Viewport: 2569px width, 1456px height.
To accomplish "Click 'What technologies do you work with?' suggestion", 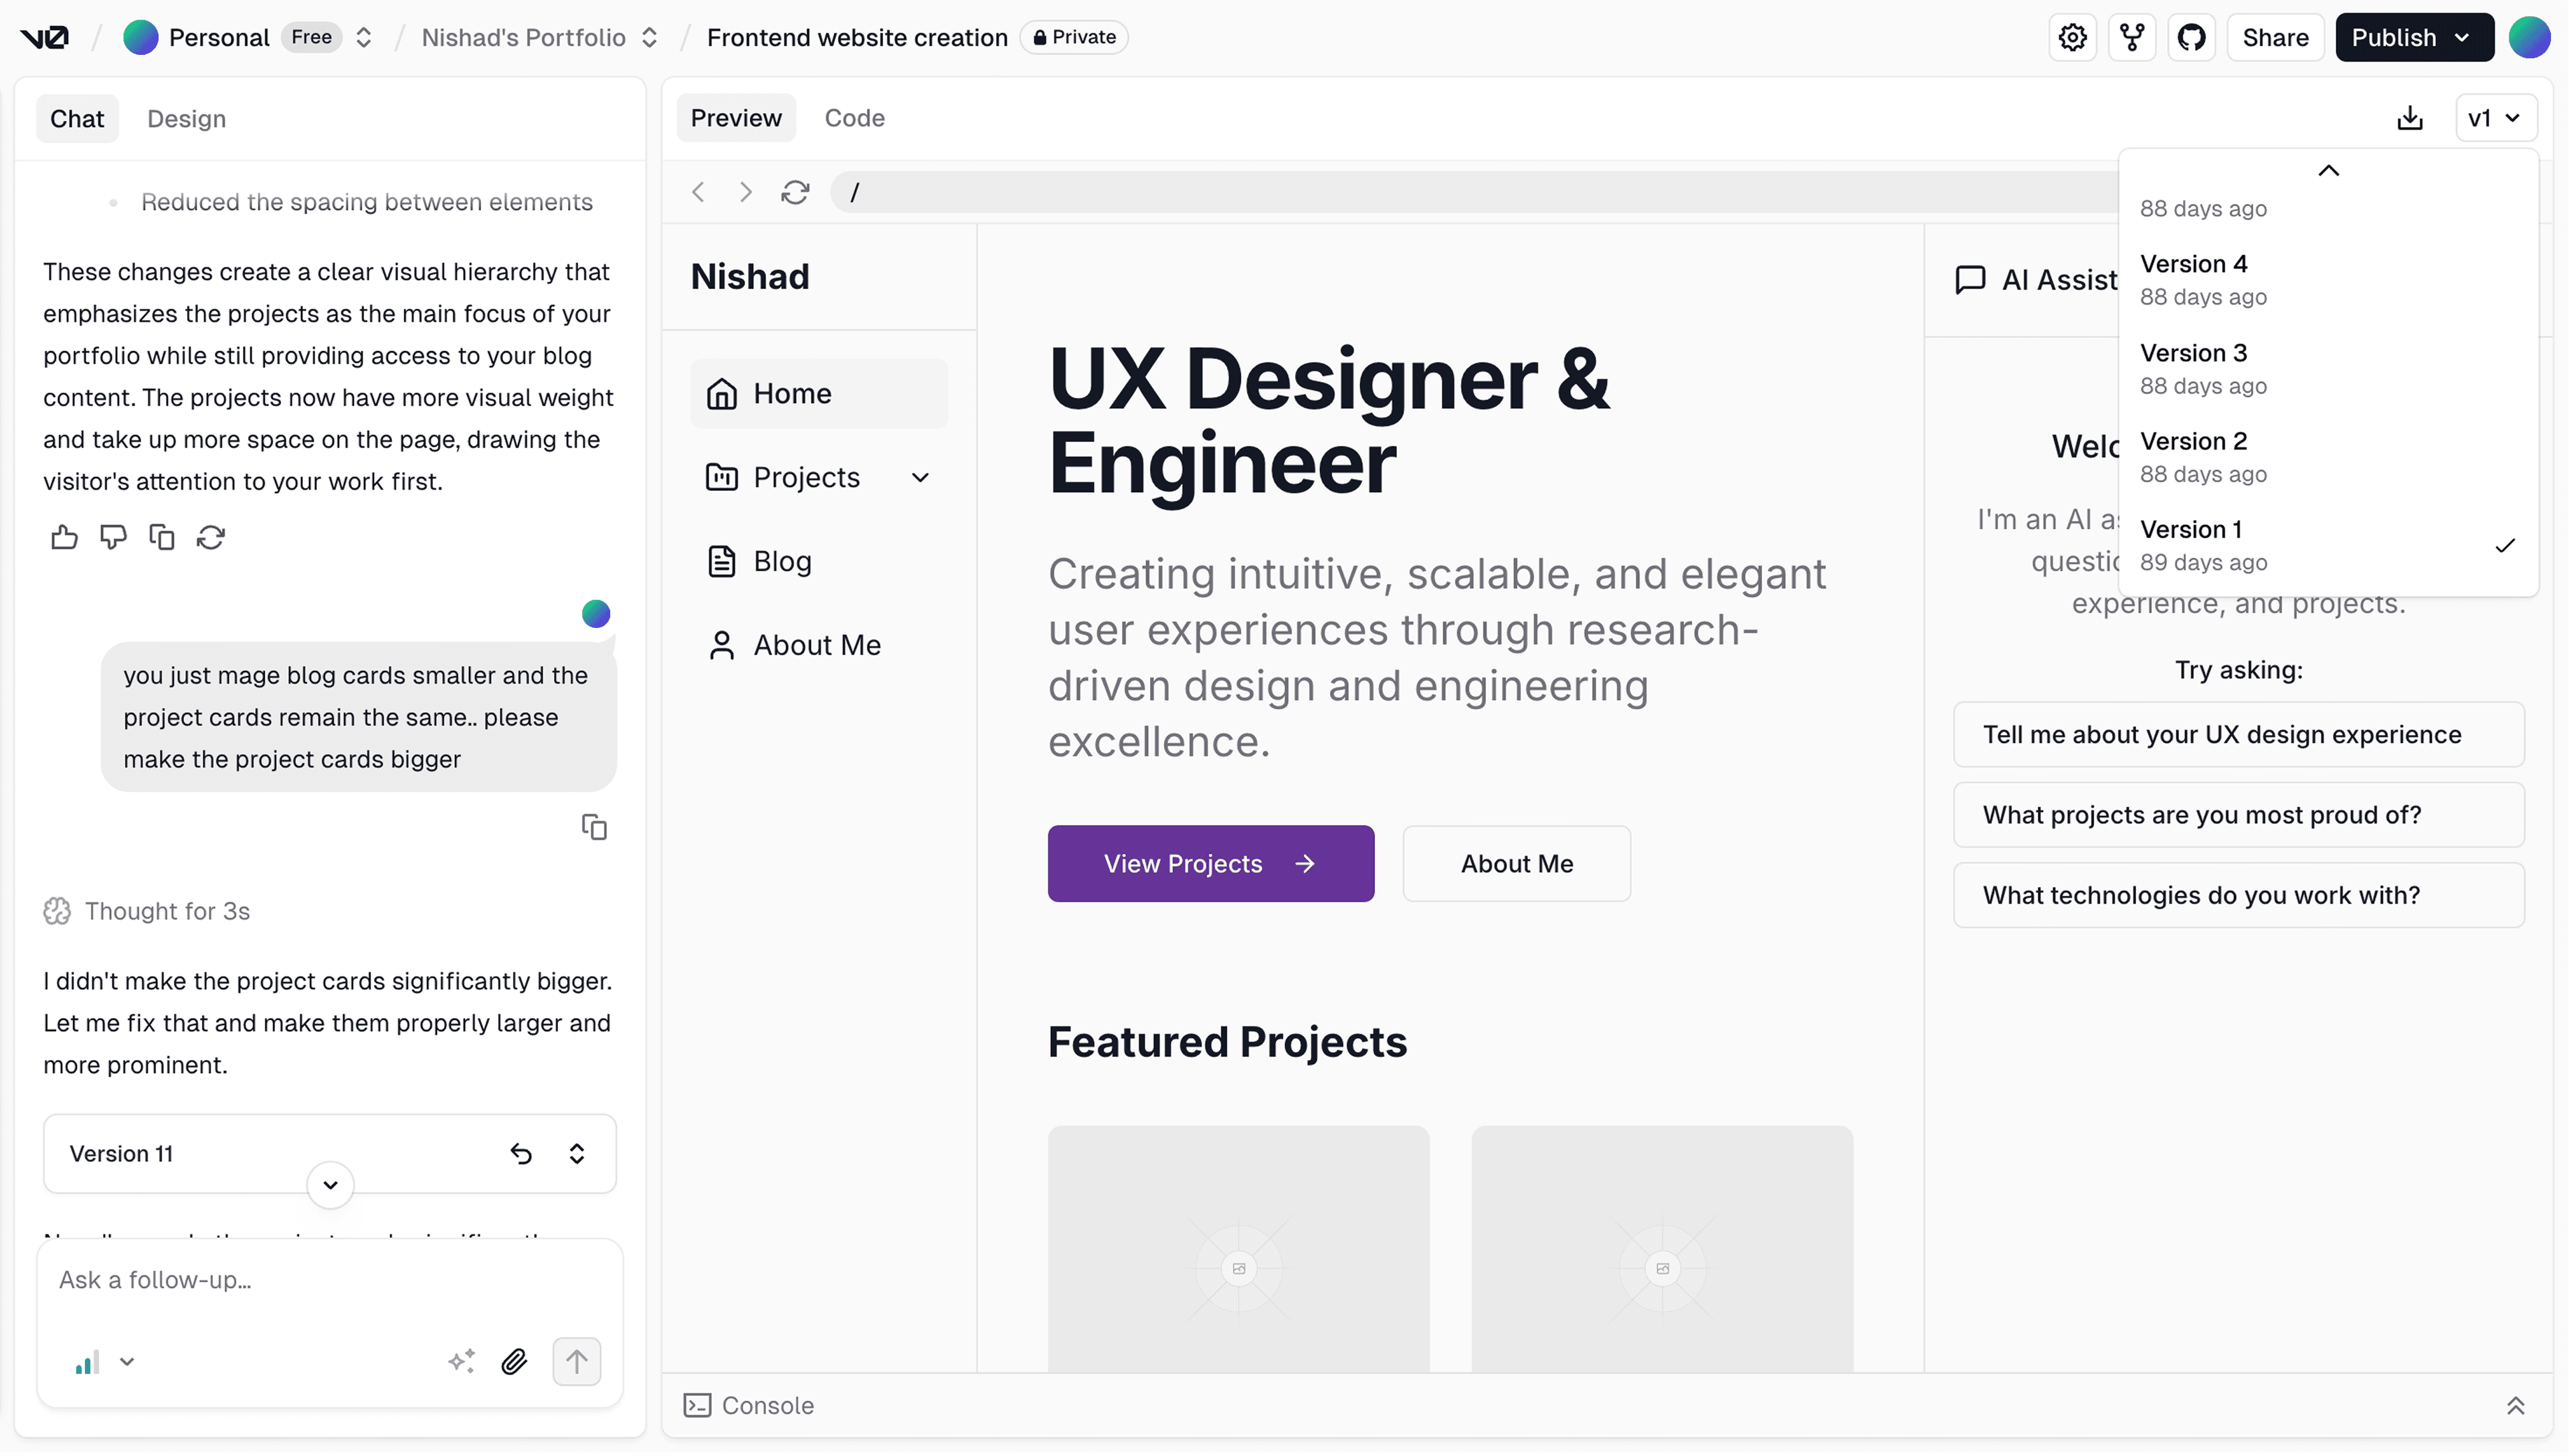I will 2238,895.
